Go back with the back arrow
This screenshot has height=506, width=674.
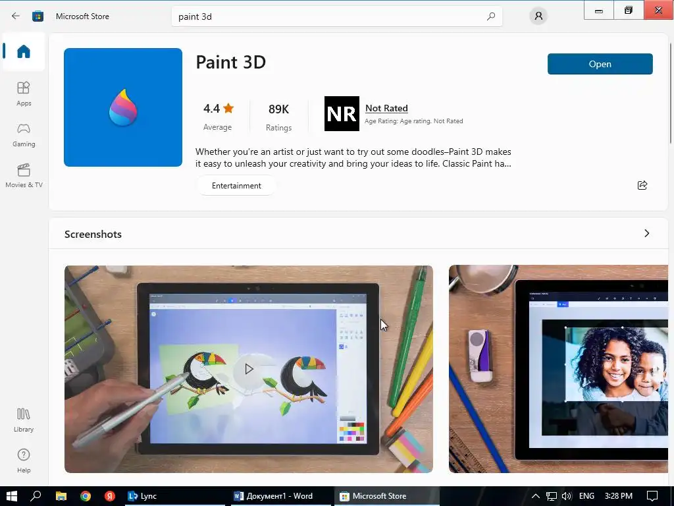(16, 16)
